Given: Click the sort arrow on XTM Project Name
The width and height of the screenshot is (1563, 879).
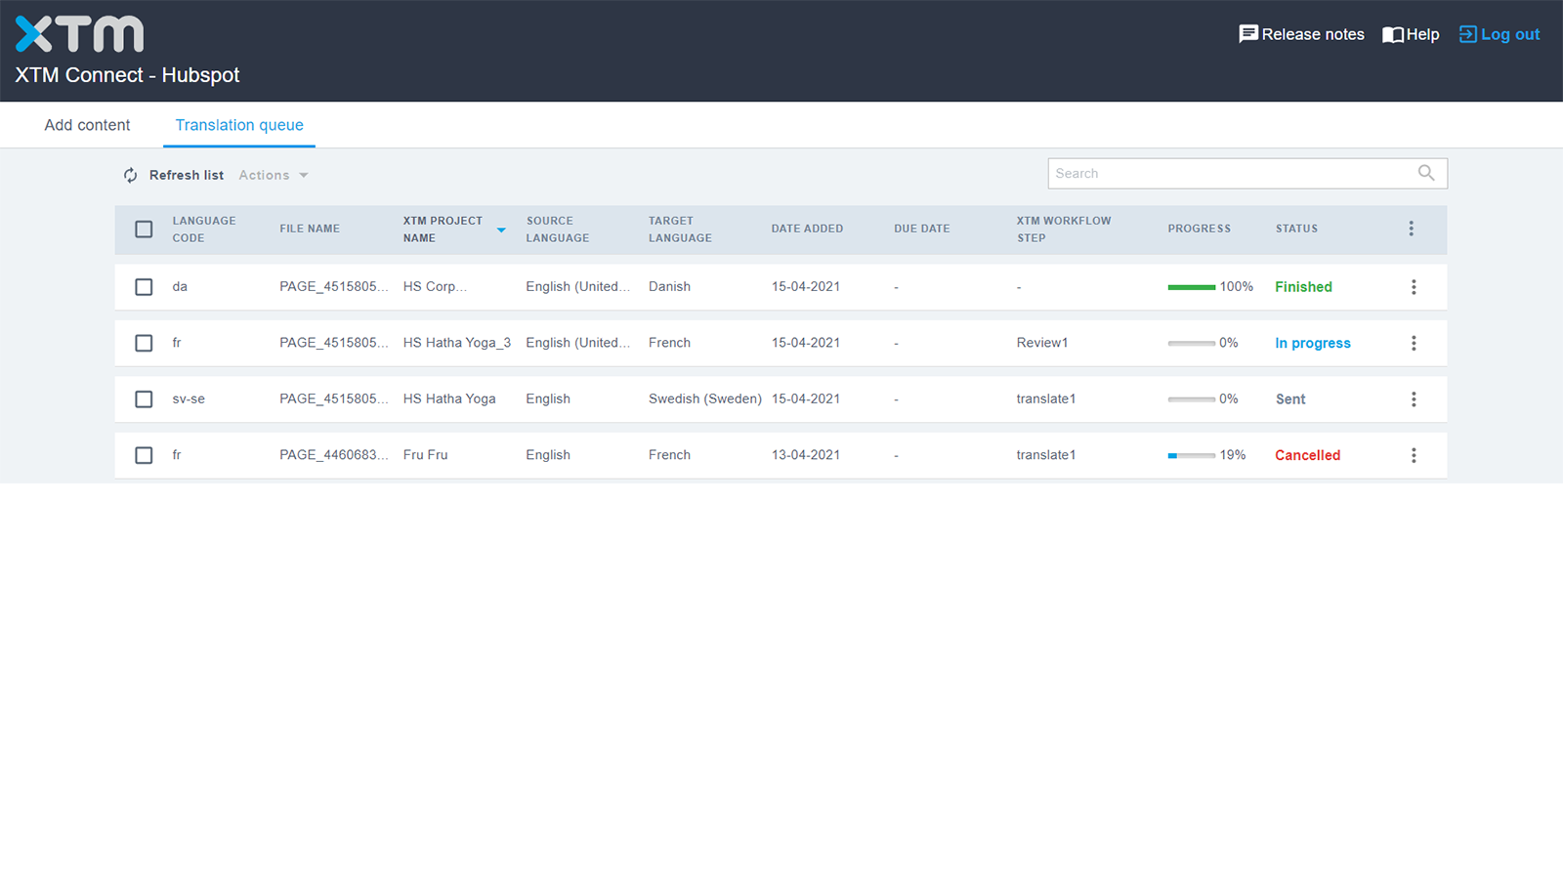Looking at the screenshot, I should [501, 230].
